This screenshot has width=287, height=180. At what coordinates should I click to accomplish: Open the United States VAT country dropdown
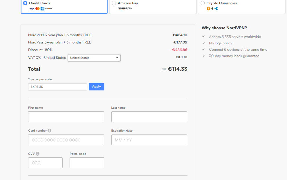(x=94, y=58)
